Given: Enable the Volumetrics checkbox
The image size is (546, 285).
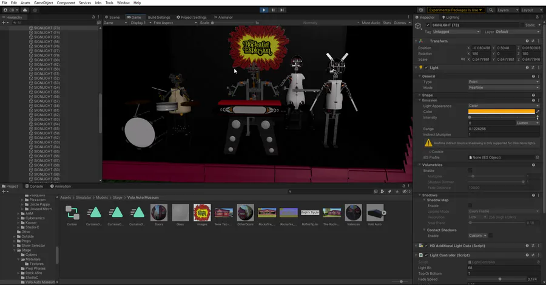Looking at the screenshot, I should (x=470, y=171).
